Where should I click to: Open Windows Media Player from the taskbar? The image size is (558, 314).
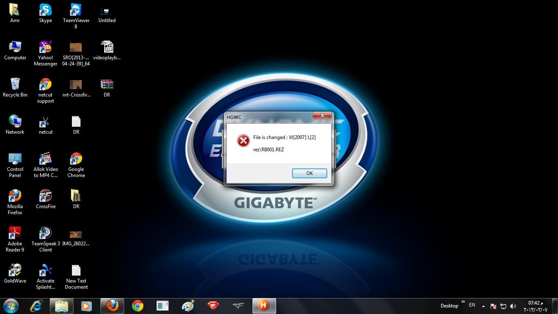click(86, 306)
